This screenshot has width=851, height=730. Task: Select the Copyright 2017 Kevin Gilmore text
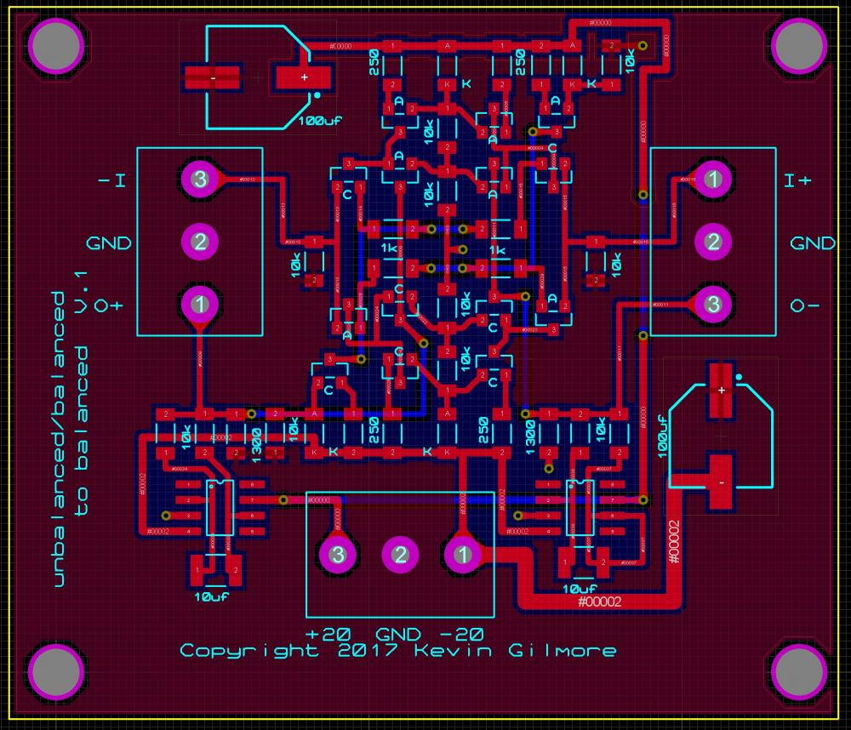(397, 651)
